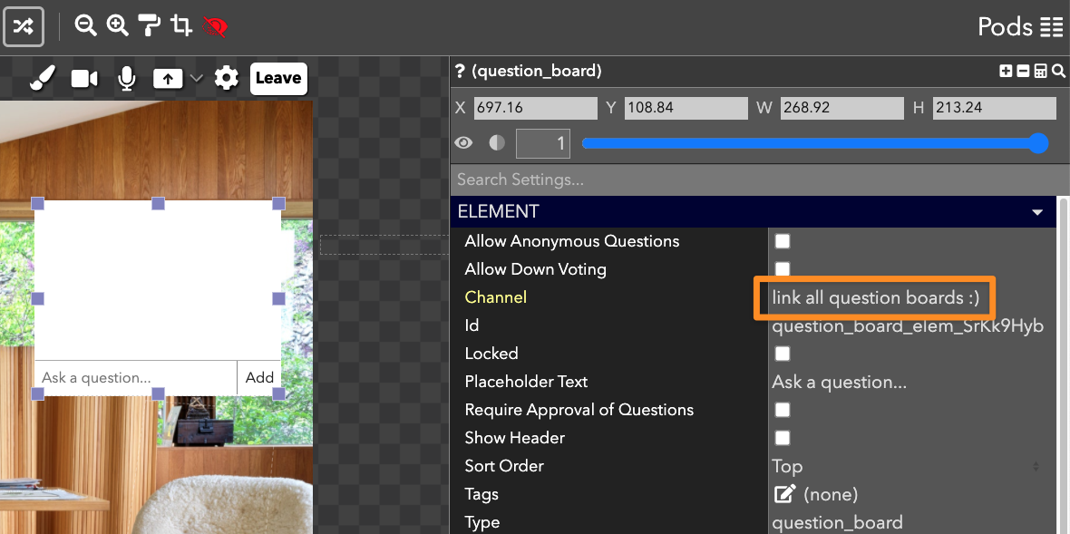The width and height of the screenshot is (1070, 534).
Task: Collapse all with the minus box icon
Action: (1023, 71)
